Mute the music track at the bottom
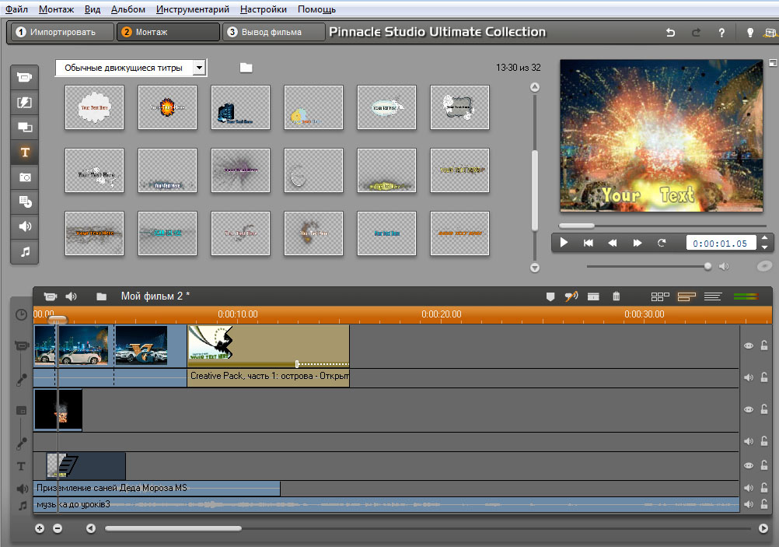 pyautogui.click(x=749, y=504)
